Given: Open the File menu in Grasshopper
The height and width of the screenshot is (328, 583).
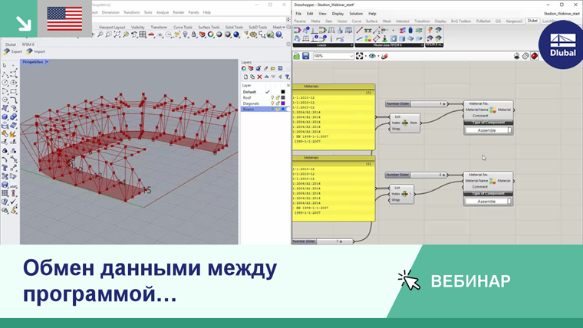Looking at the screenshot, I should point(298,13).
